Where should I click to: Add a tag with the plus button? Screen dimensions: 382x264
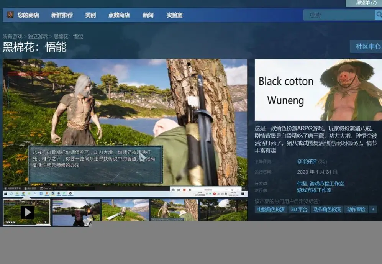pyautogui.click(x=373, y=209)
